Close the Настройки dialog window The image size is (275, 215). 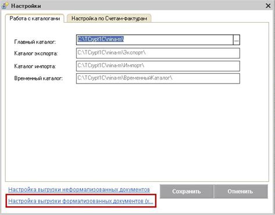point(268,6)
